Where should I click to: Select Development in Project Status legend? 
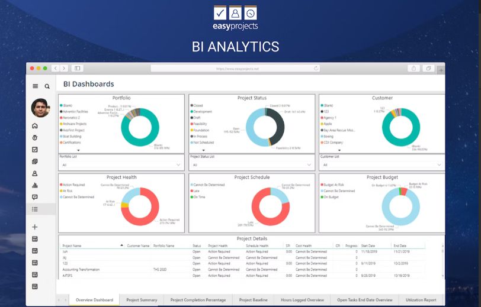point(201,112)
